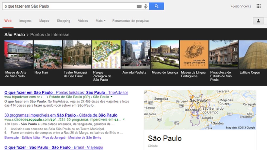The height and width of the screenshot is (150, 267).
Task: Open the Google apps grid icon
Action: (x=259, y=6)
